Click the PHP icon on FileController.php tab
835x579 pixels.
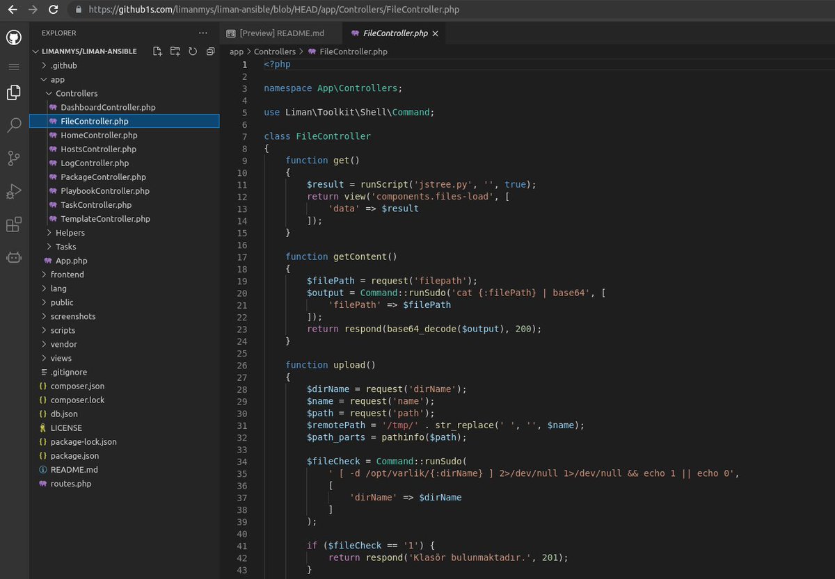356,33
